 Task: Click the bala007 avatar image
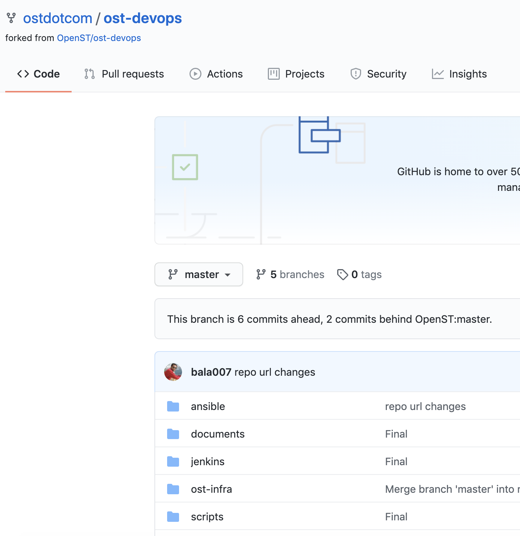[173, 372]
